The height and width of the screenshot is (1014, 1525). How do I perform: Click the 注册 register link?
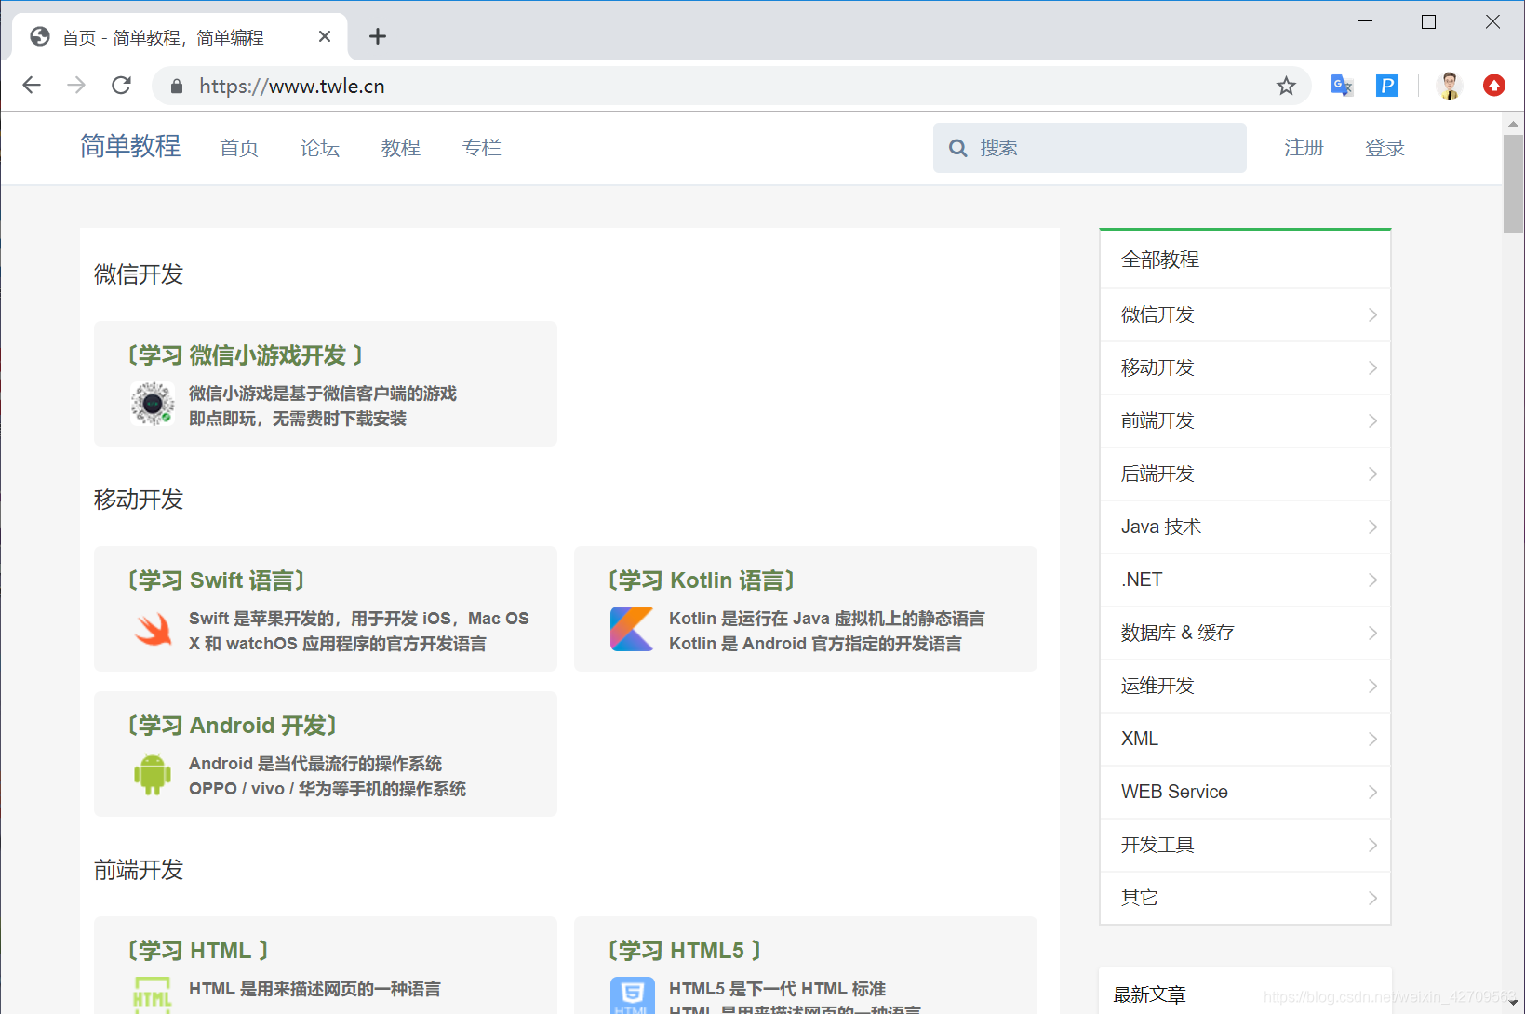click(x=1304, y=147)
